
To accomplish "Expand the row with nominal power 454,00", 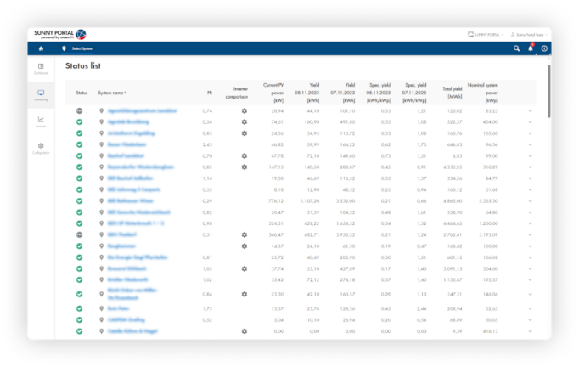I will pyautogui.click(x=530, y=122).
